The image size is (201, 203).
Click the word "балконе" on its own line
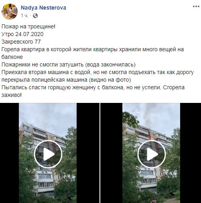12,57
